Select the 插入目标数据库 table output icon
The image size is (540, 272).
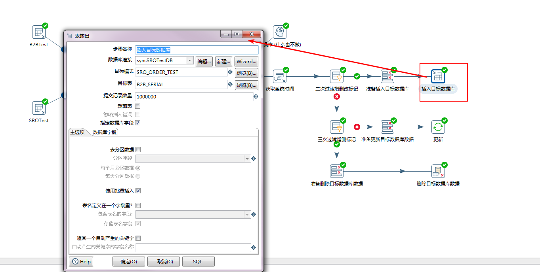[x=438, y=76]
